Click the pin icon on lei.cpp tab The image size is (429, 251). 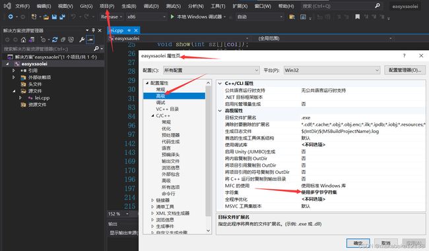point(129,30)
